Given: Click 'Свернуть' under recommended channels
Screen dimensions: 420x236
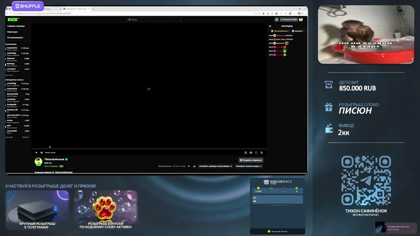Looking at the screenshot, I should (x=26, y=137).
